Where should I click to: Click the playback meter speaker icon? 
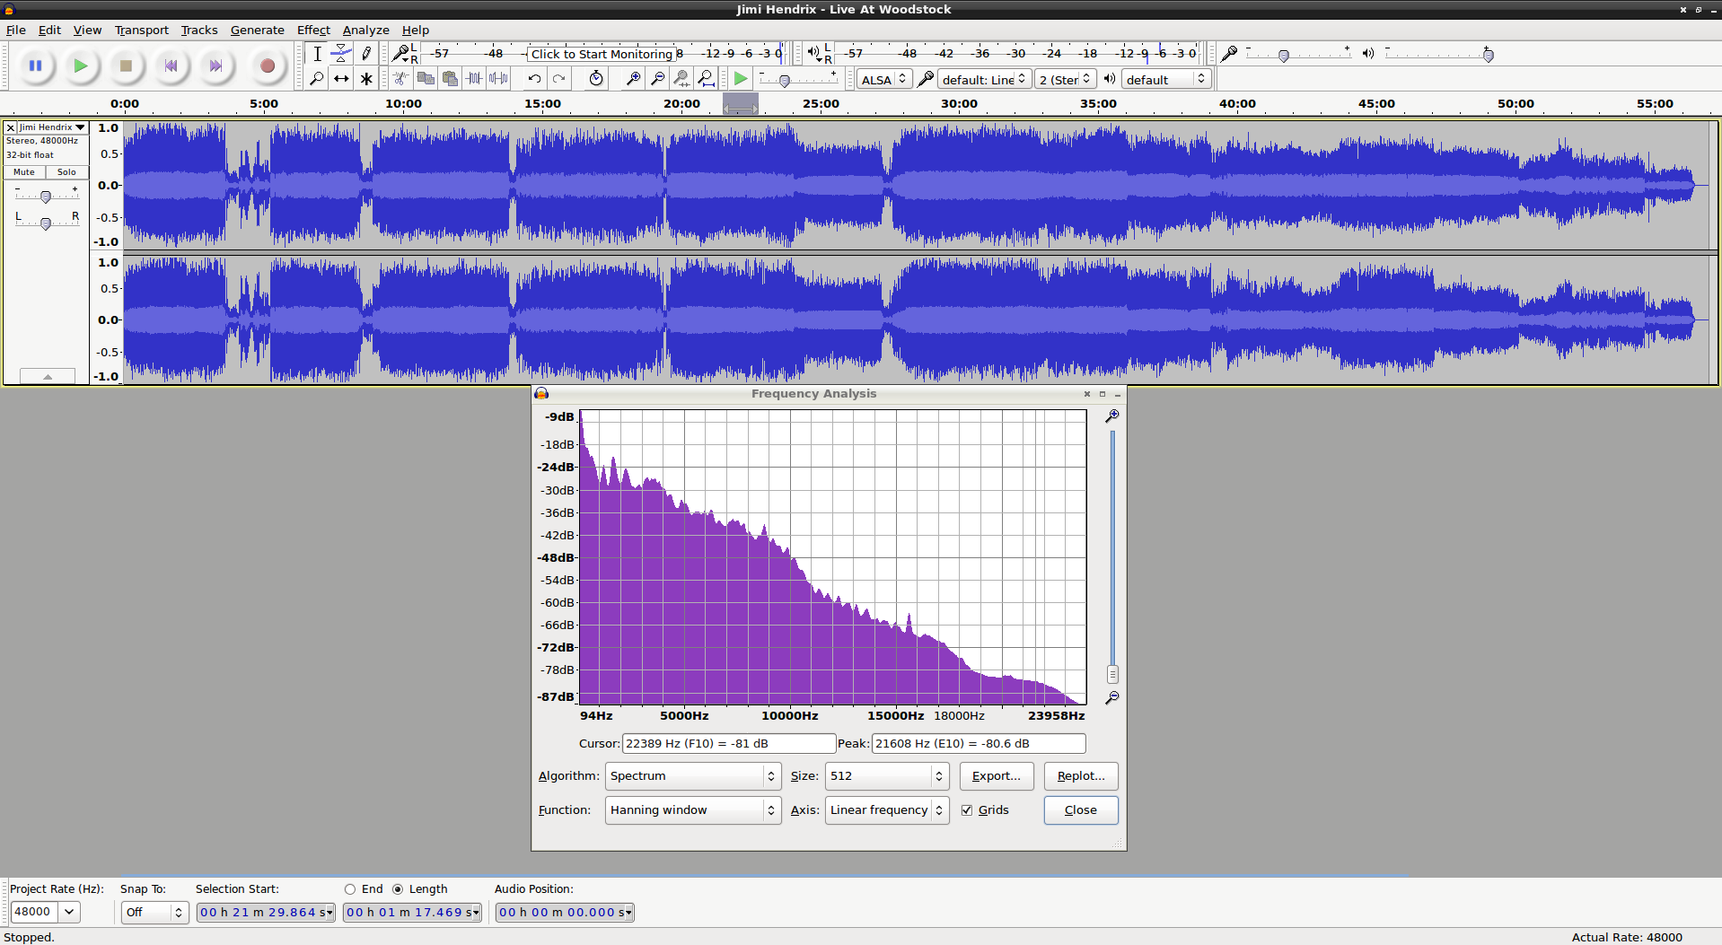815,54
